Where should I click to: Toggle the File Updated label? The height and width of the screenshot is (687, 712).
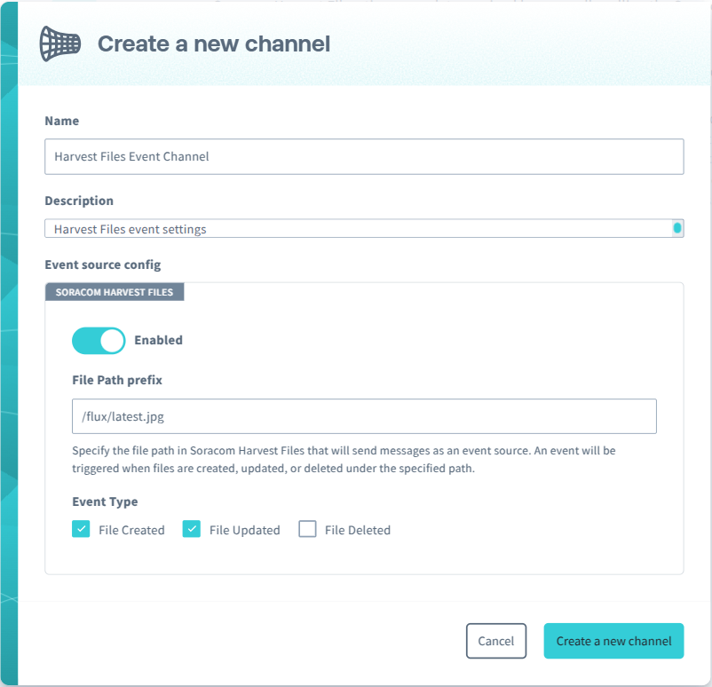point(244,529)
